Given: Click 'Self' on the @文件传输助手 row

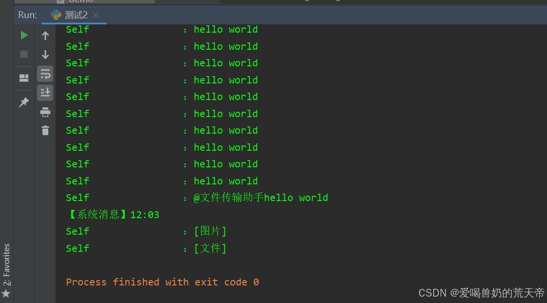Looking at the screenshot, I should pos(78,198).
